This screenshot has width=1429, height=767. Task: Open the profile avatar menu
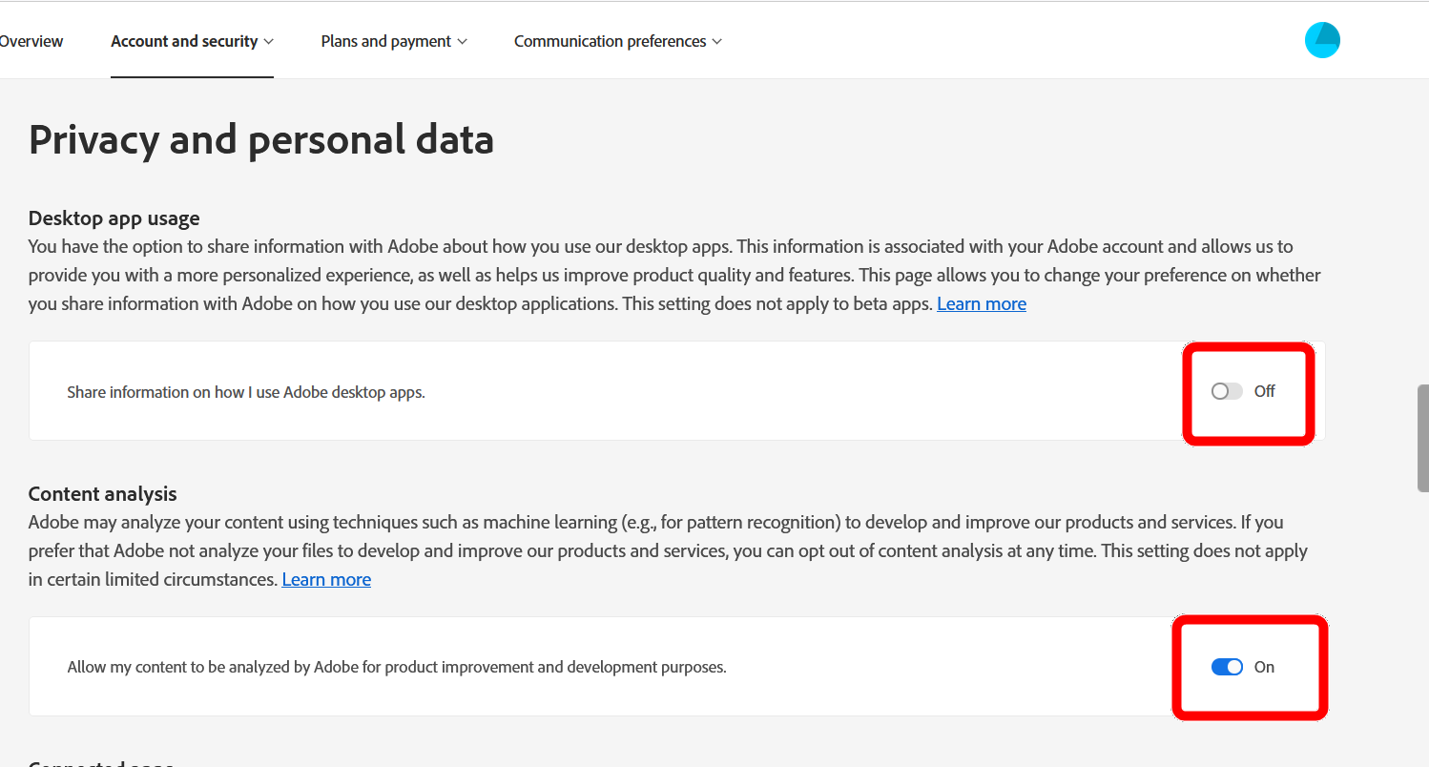1322,40
